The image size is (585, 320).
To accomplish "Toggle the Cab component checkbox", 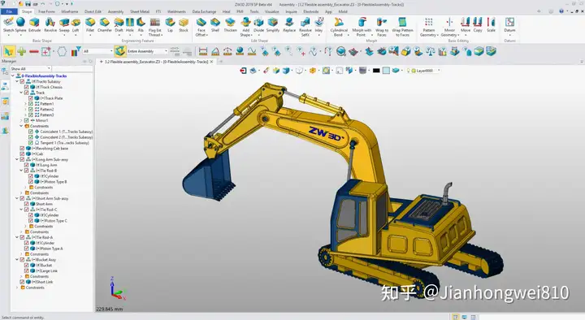I will (22, 154).
